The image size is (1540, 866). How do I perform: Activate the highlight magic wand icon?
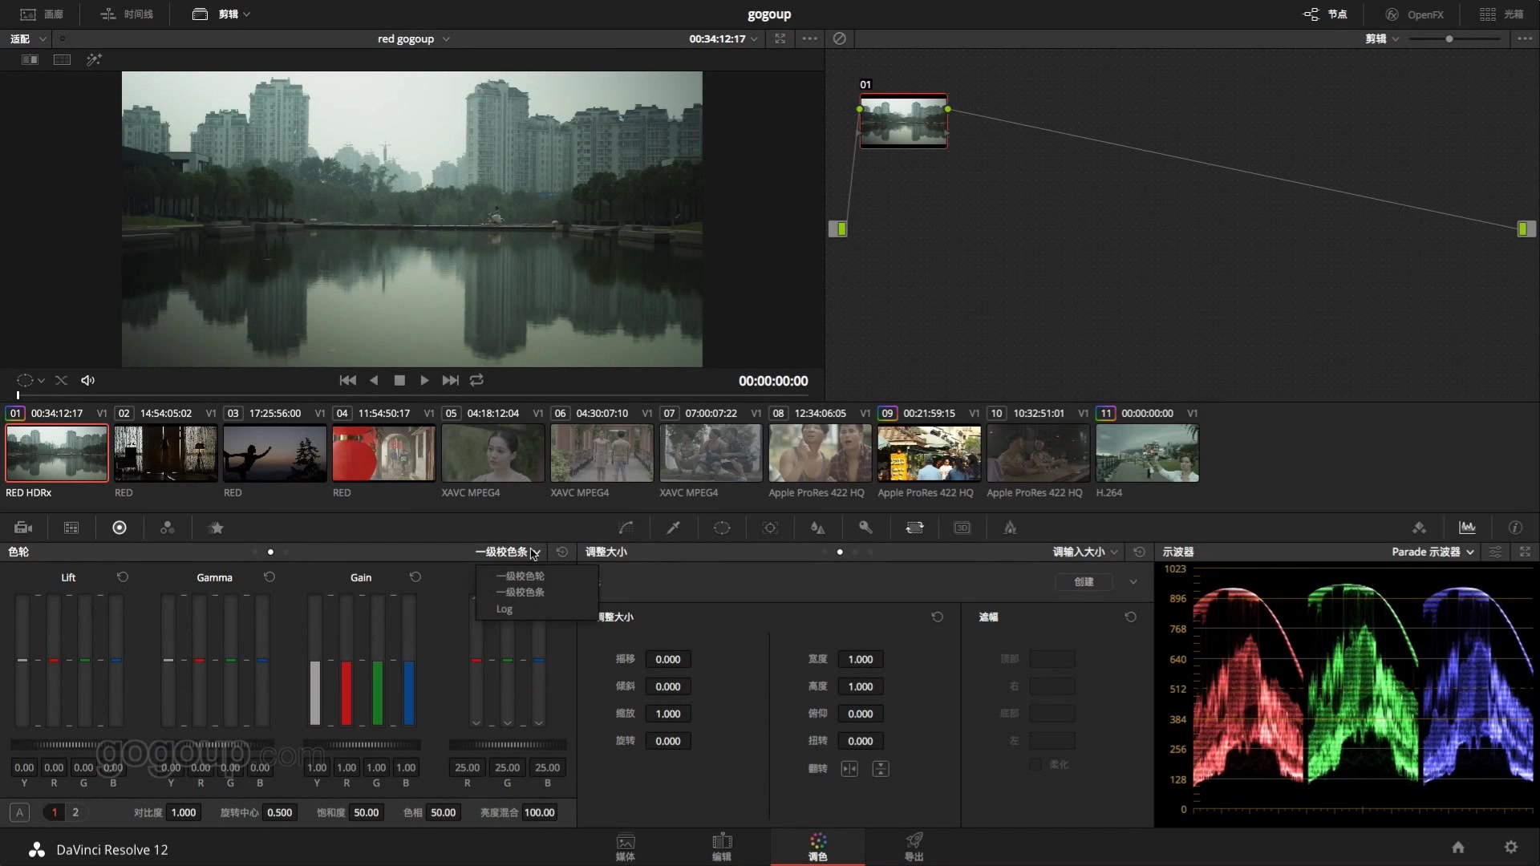click(94, 59)
